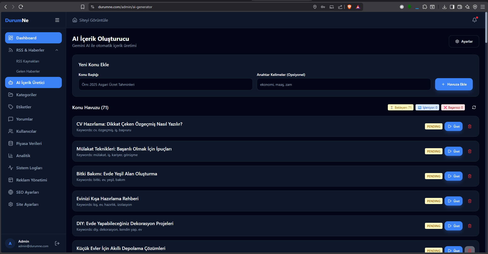Open the browser extensions puzzle icon
Viewport: 488px width, 254px height.
[425, 7]
